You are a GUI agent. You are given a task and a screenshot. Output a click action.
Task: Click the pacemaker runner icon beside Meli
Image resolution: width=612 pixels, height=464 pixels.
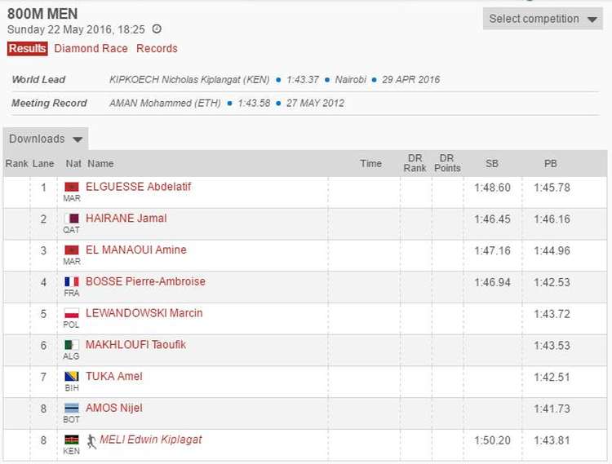point(91,440)
